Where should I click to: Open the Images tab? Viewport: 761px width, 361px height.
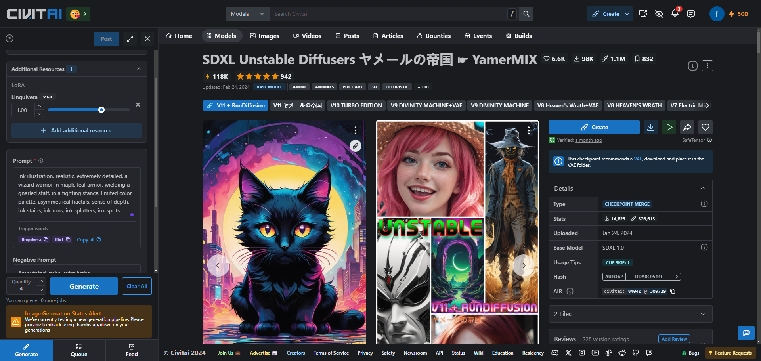click(x=265, y=36)
